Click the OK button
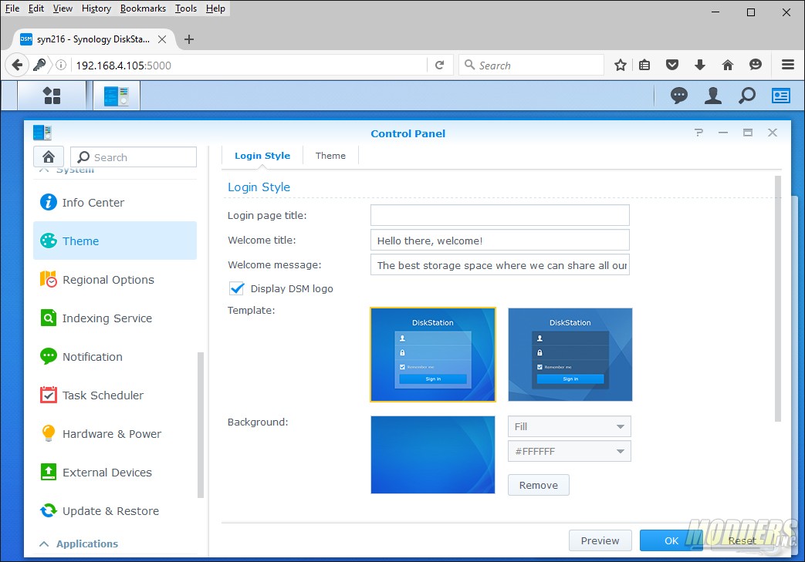Viewport: 805px width, 562px height. pyautogui.click(x=671, y=540)
